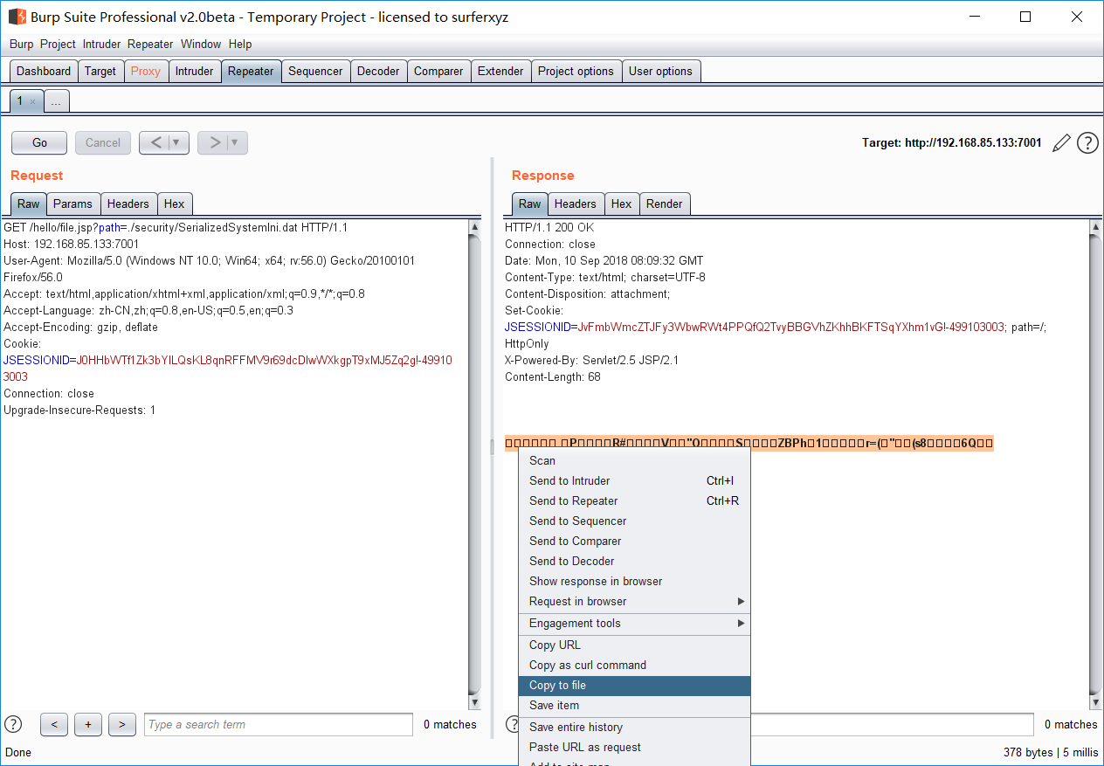This screenshot has height=766, width=1104.
Task: Choose Copy as curl command
Action: pos(634,665)
